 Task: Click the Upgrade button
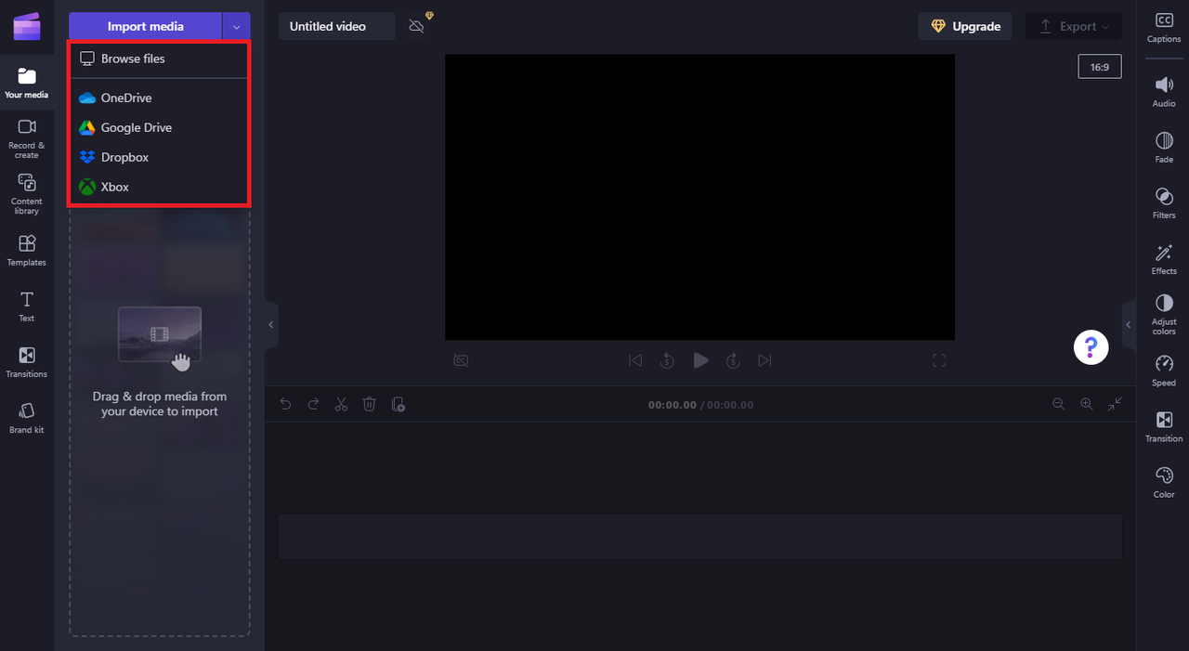(966, 26)
